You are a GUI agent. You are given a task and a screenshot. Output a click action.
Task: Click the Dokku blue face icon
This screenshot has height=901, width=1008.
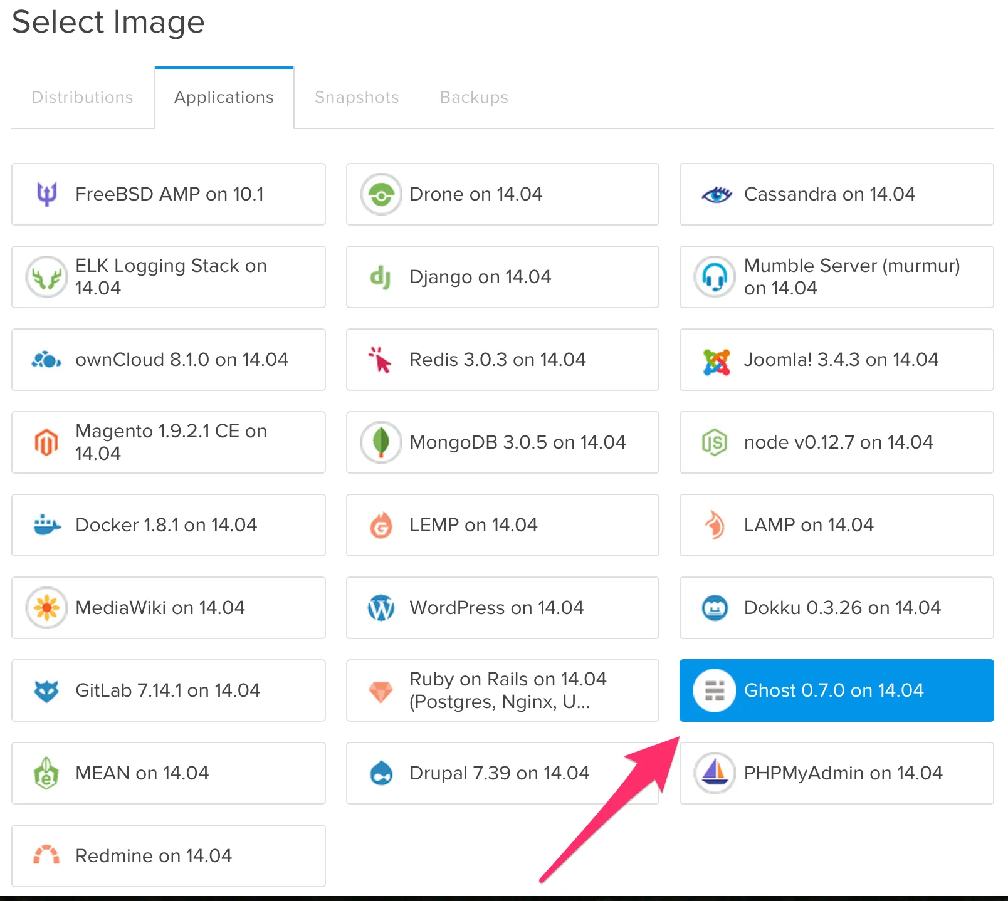(715, 608)
